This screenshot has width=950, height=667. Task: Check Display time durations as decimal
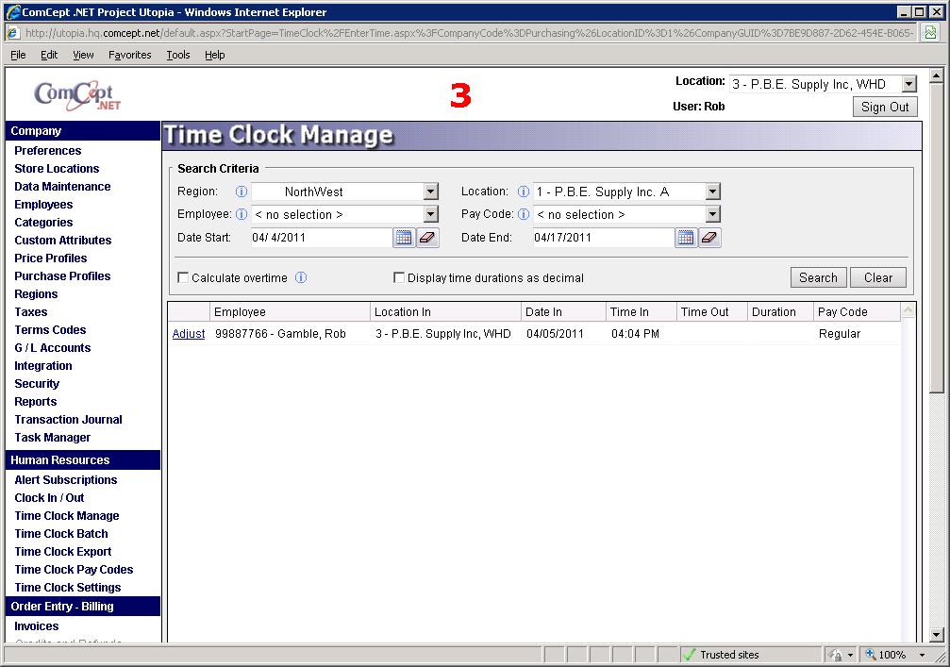[399, 278]
